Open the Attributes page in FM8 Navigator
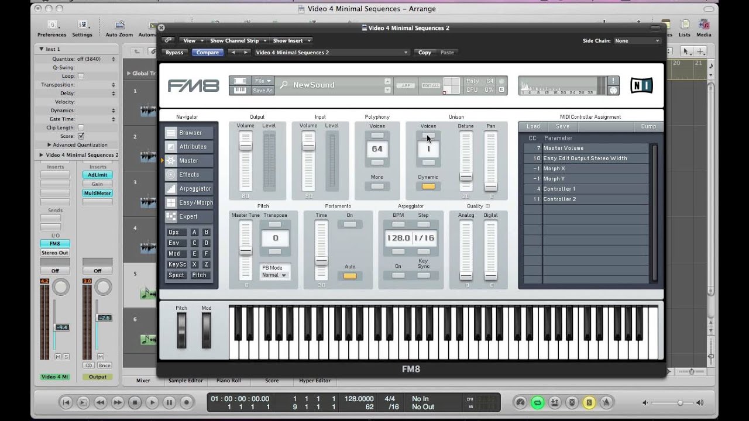Image resolution: width=749 pixels, height=421 pixels. 190,147
